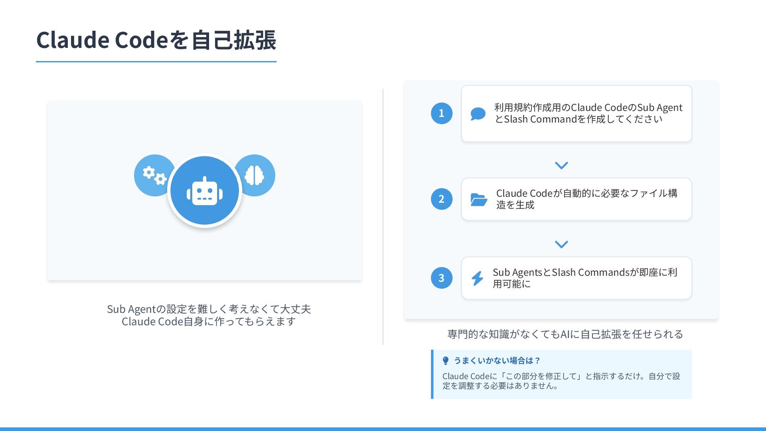This screenshot has height=431, width=766.
Task: Click the open folder icon in step 2
Action: click(479, 200)
